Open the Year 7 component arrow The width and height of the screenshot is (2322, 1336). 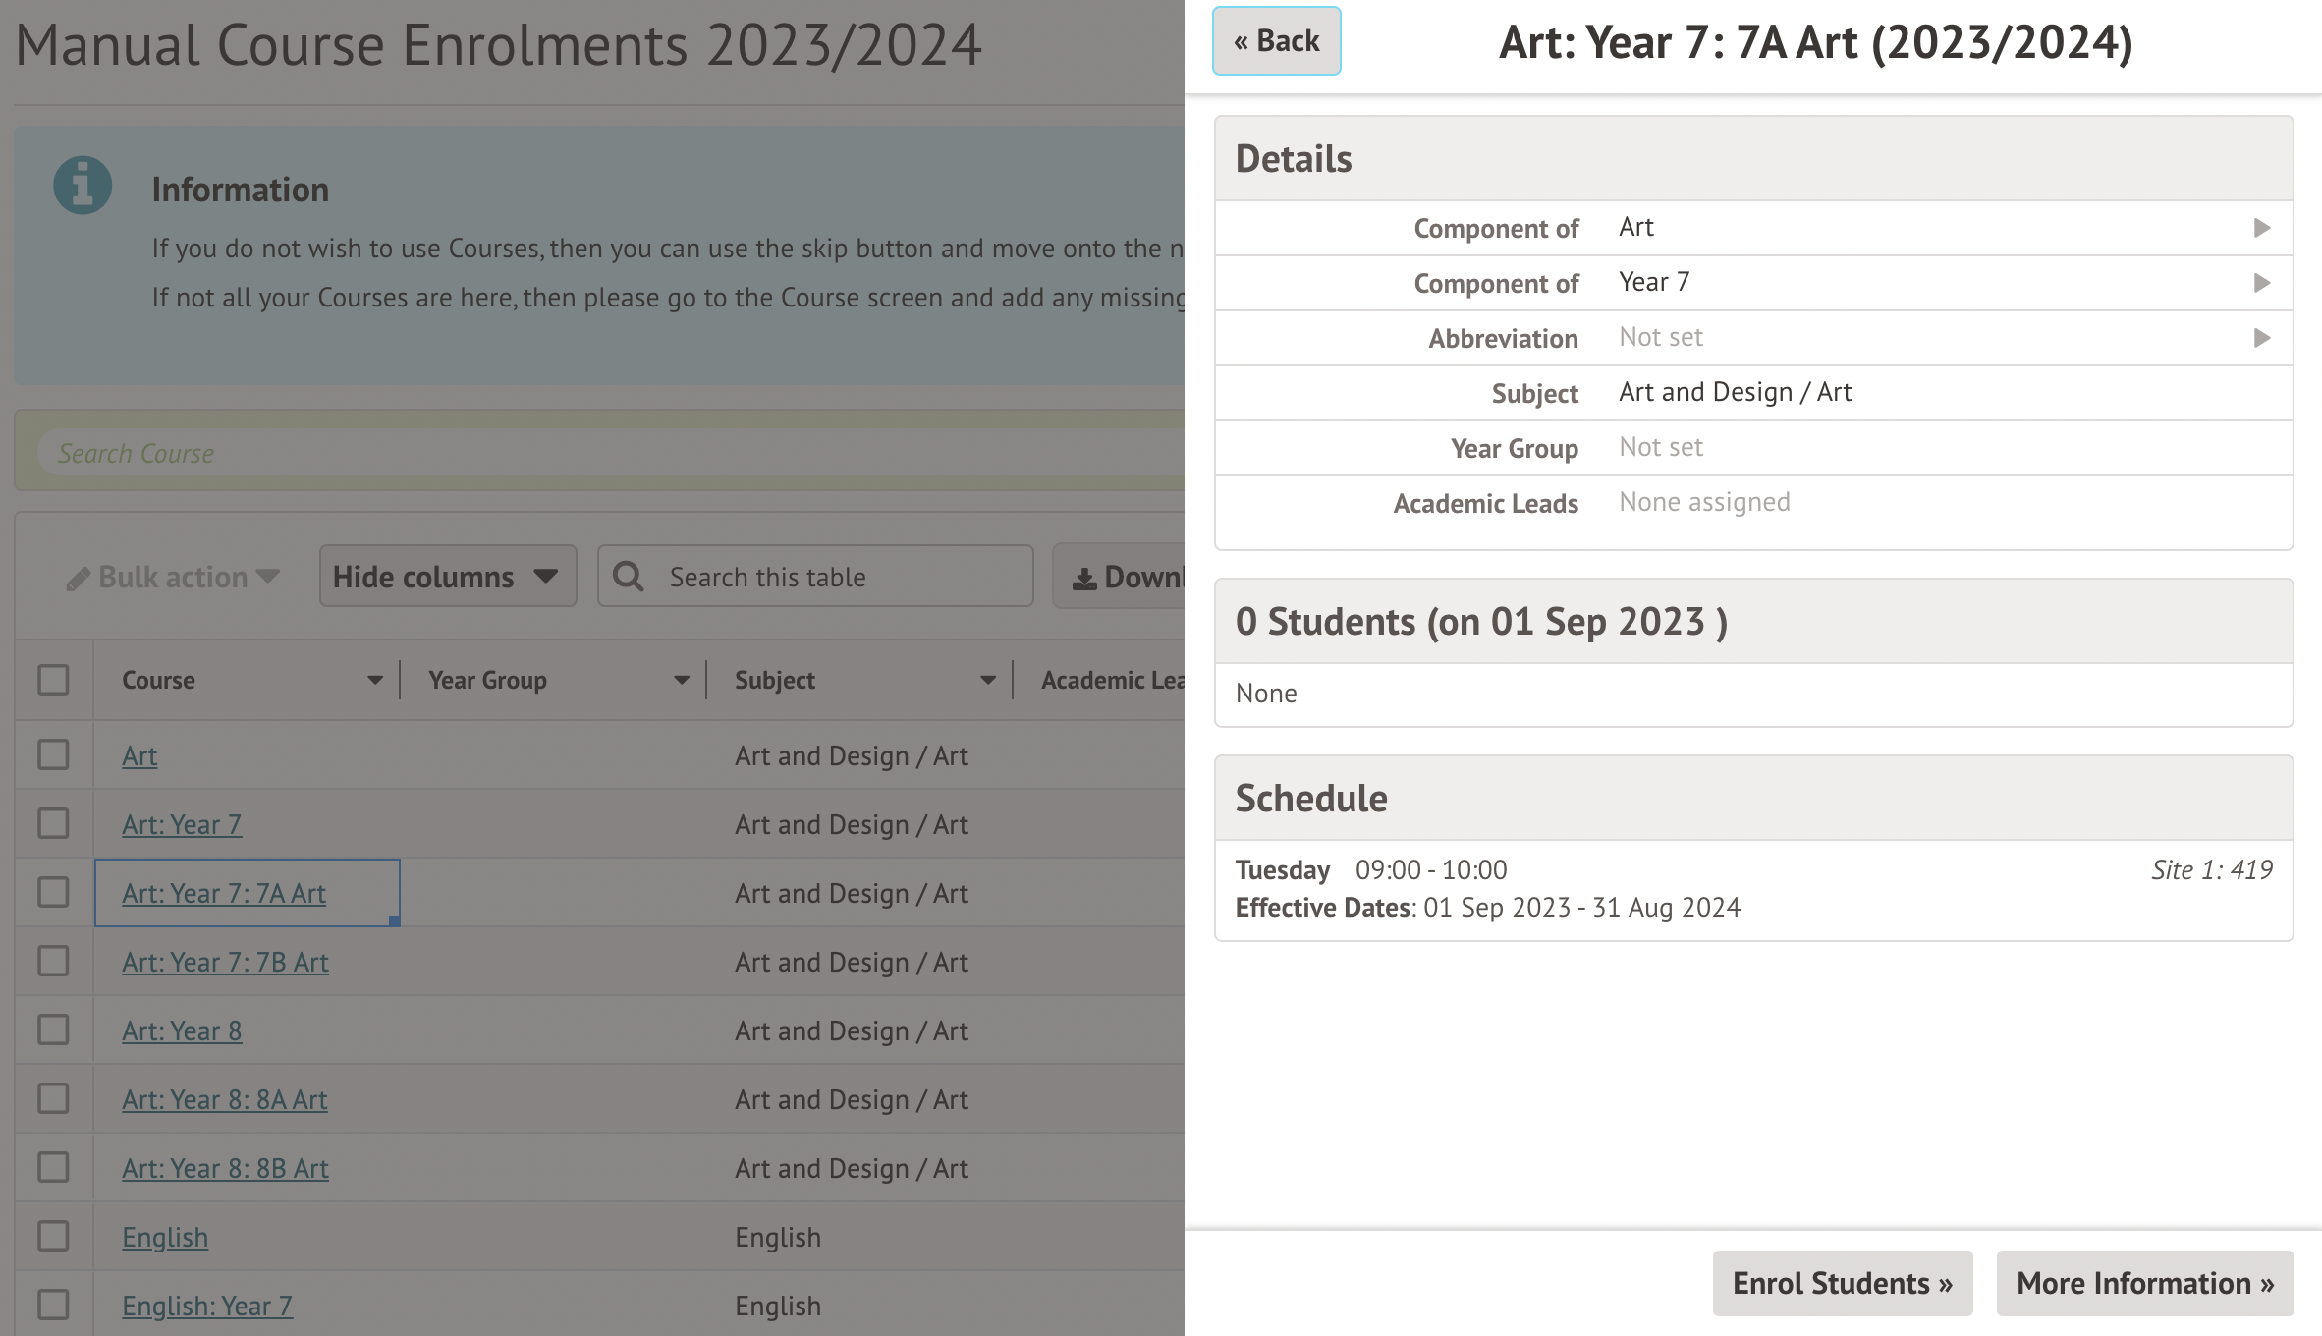point(2261,283)
